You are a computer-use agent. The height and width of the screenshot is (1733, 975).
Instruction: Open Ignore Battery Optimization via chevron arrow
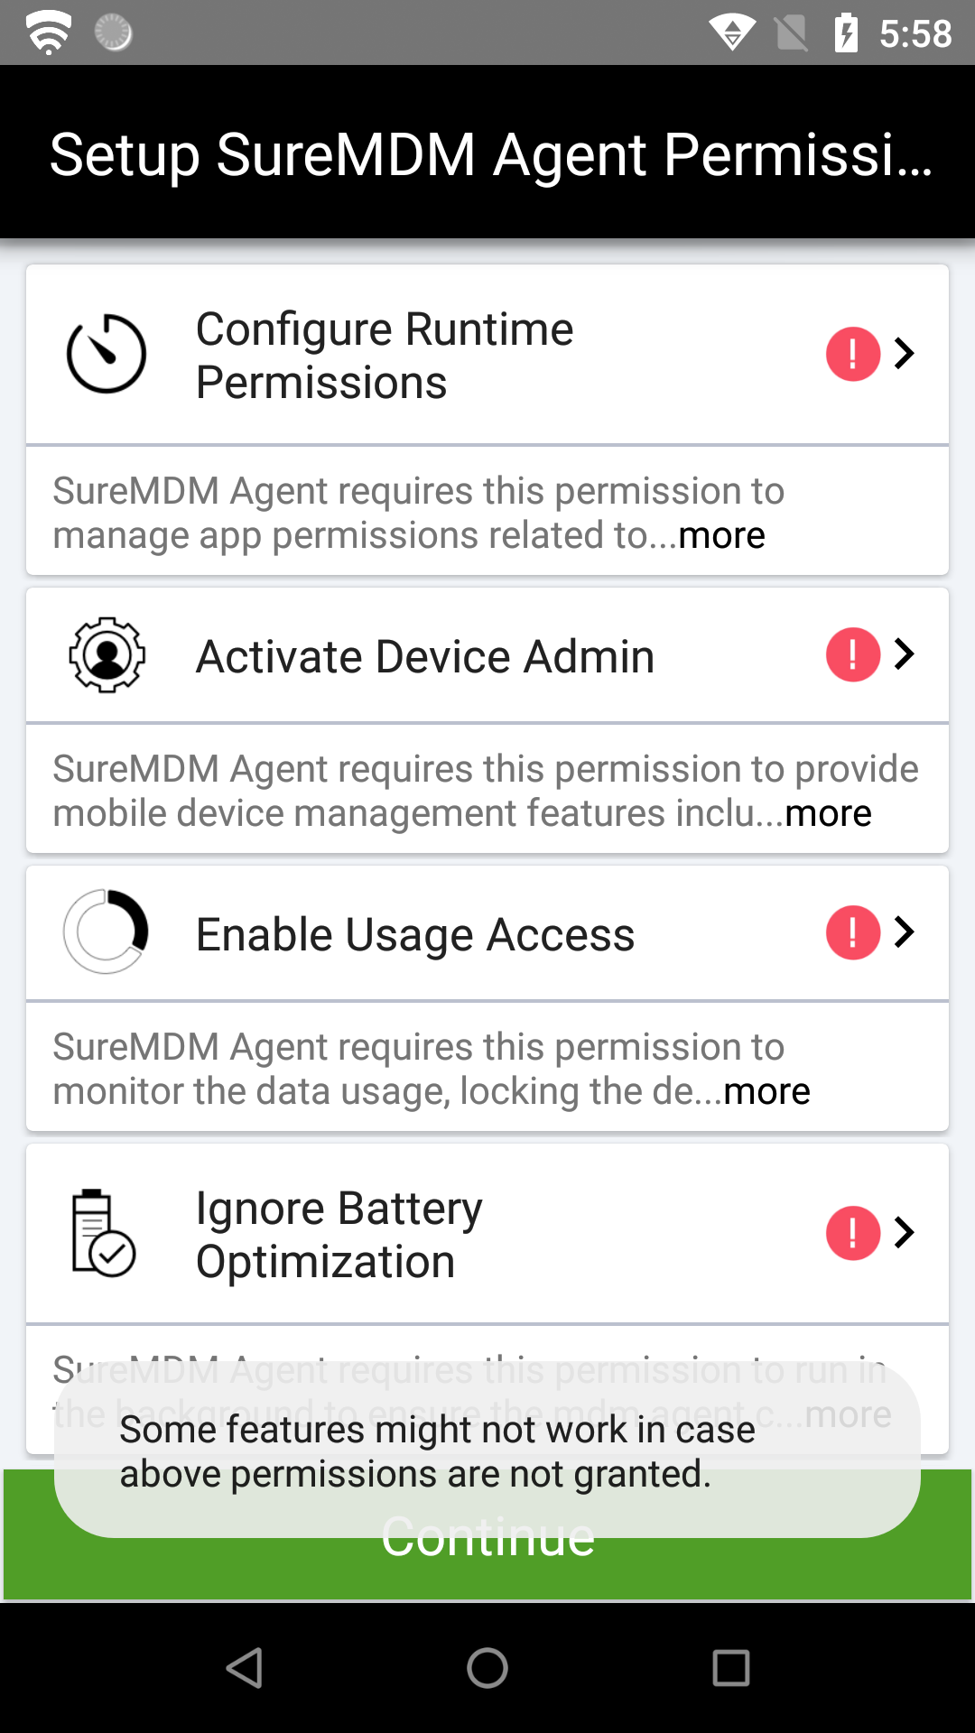[x=905, y=1232]
